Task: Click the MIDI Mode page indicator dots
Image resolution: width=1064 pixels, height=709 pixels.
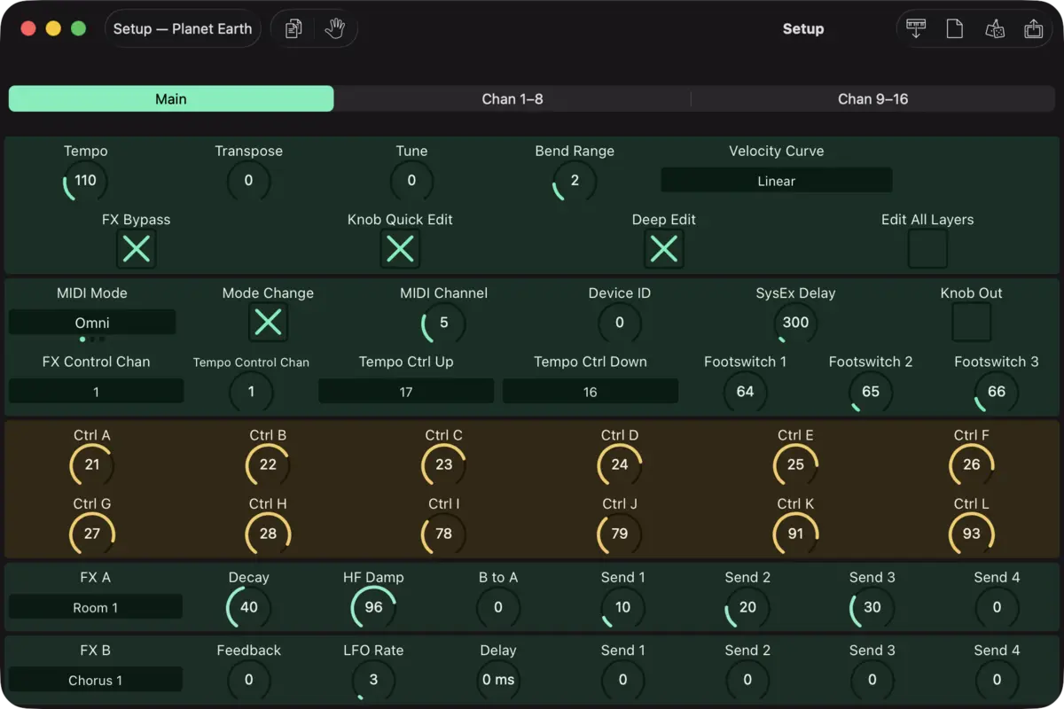Action: point(92,339)
